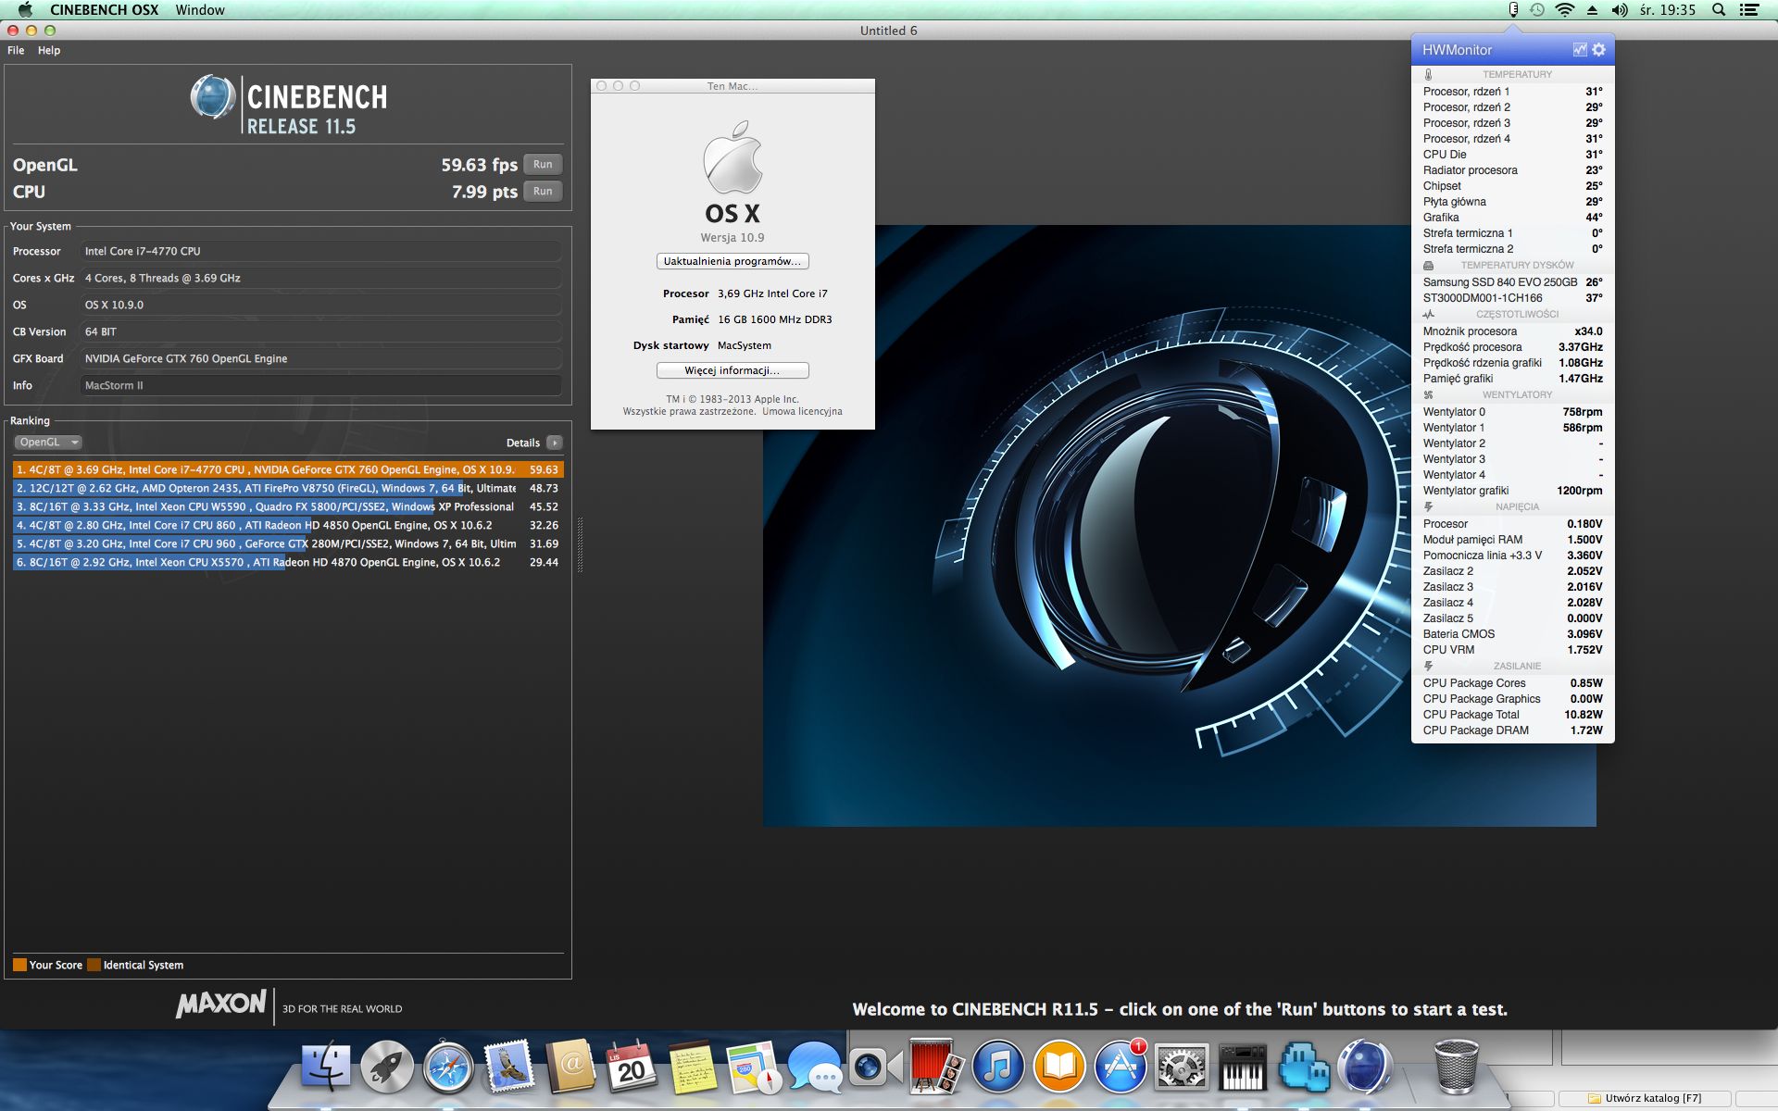Image resolution: width=1778 pixels, height=1111 pixels.
Task: Click the GFX Board value NVIDIA GeForce GTX 760
Action: tap(321, 358)
